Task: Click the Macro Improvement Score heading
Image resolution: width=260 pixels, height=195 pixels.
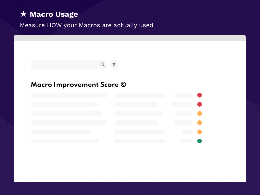Action: tap(75, 85)
